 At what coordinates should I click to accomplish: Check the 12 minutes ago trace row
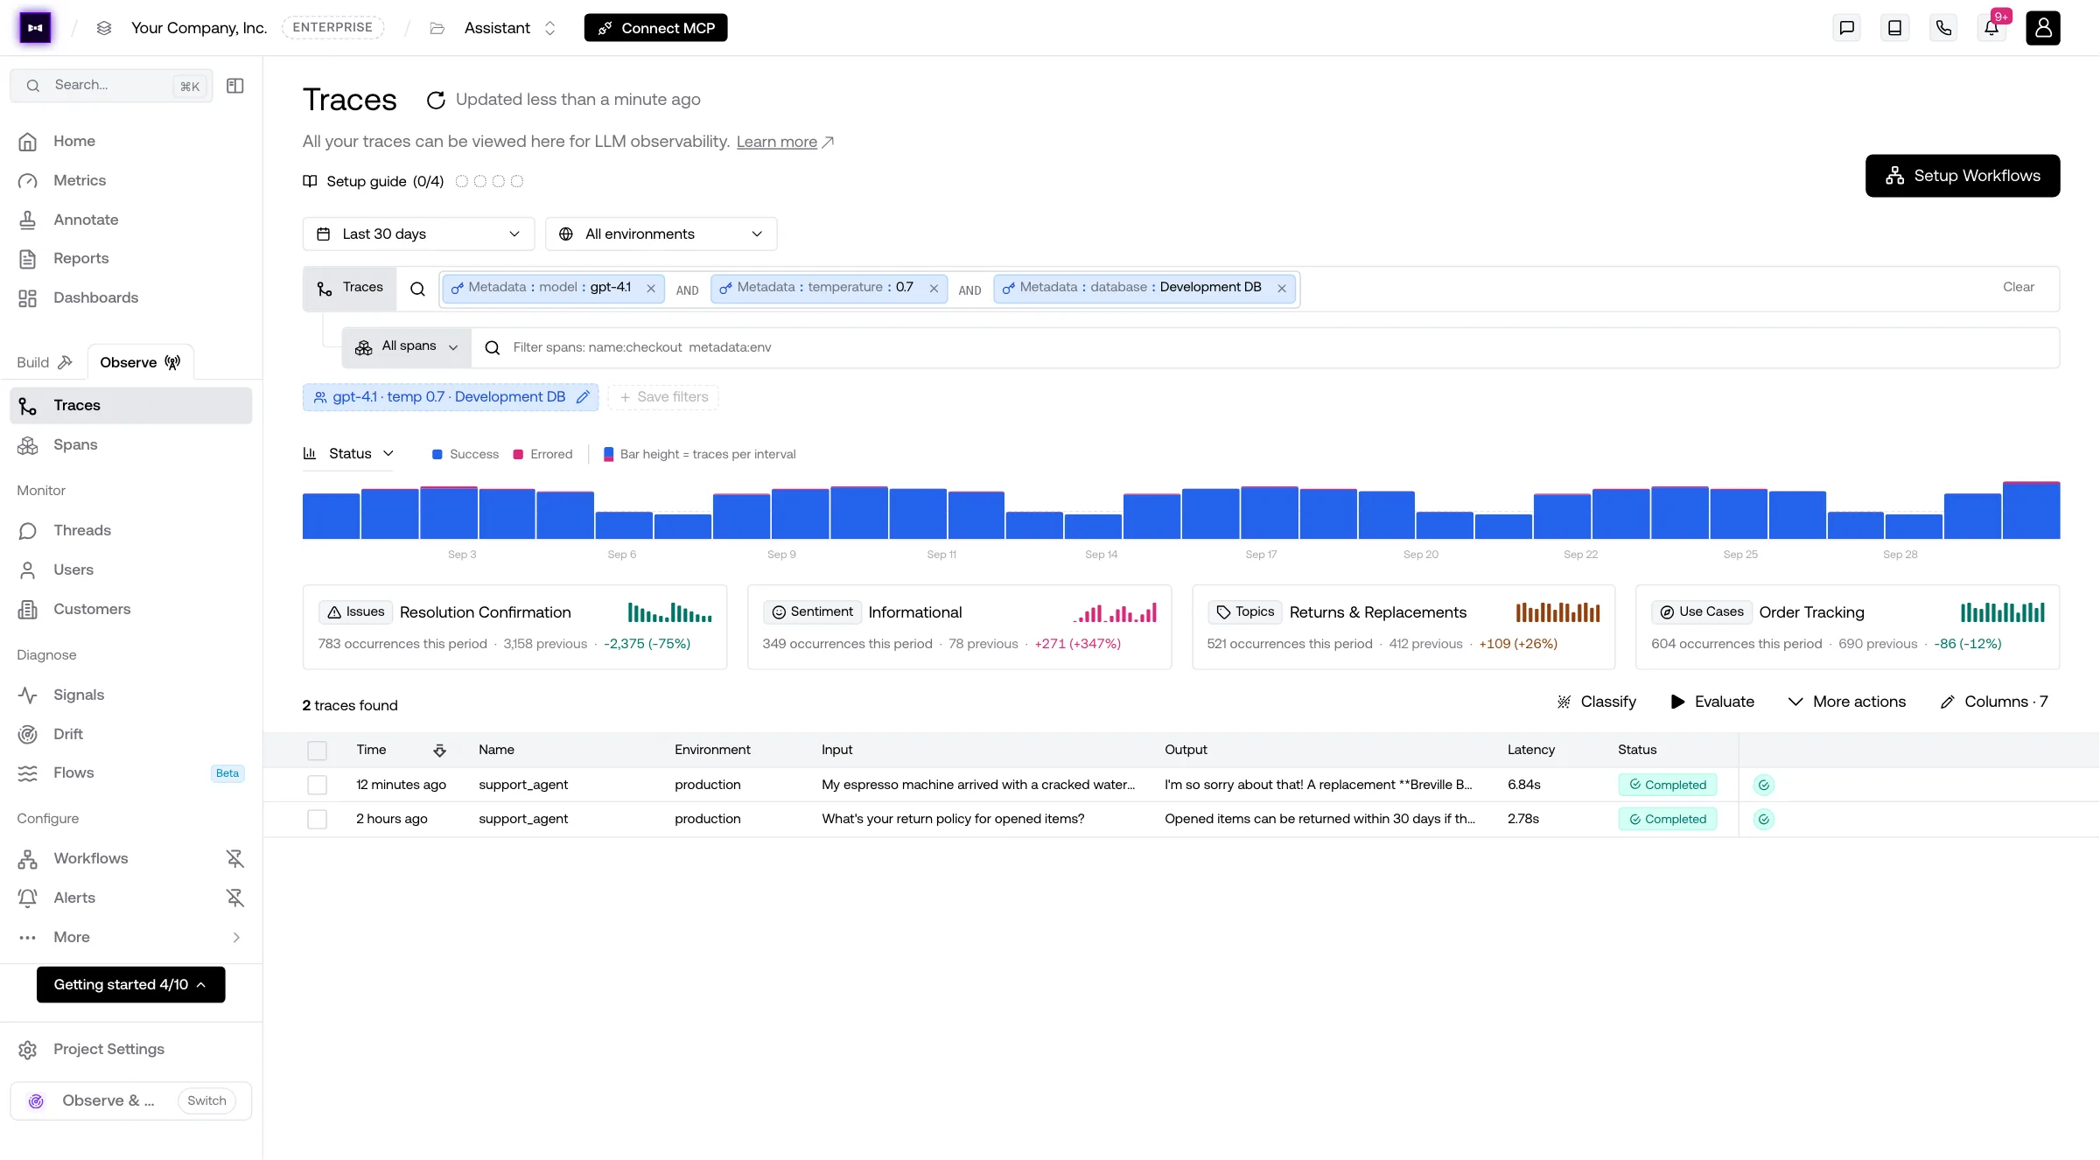pos(317,786)
